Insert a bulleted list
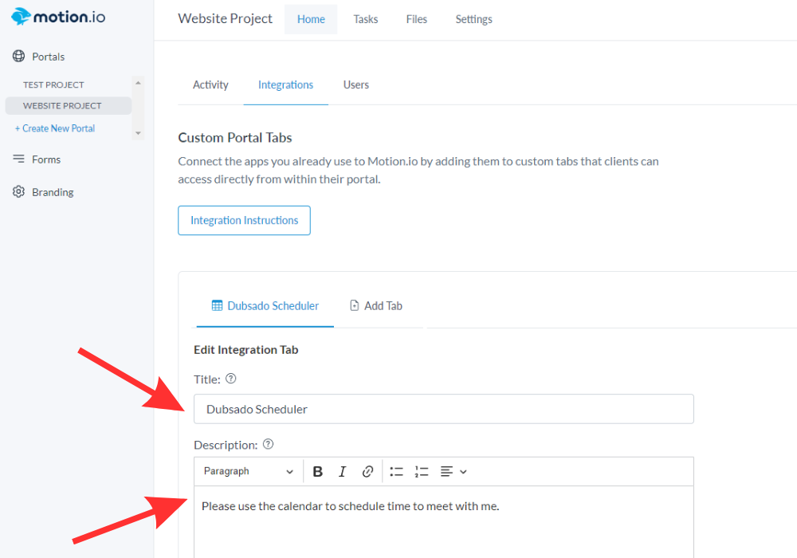The image size is (797, 558). tap(397, 471)
